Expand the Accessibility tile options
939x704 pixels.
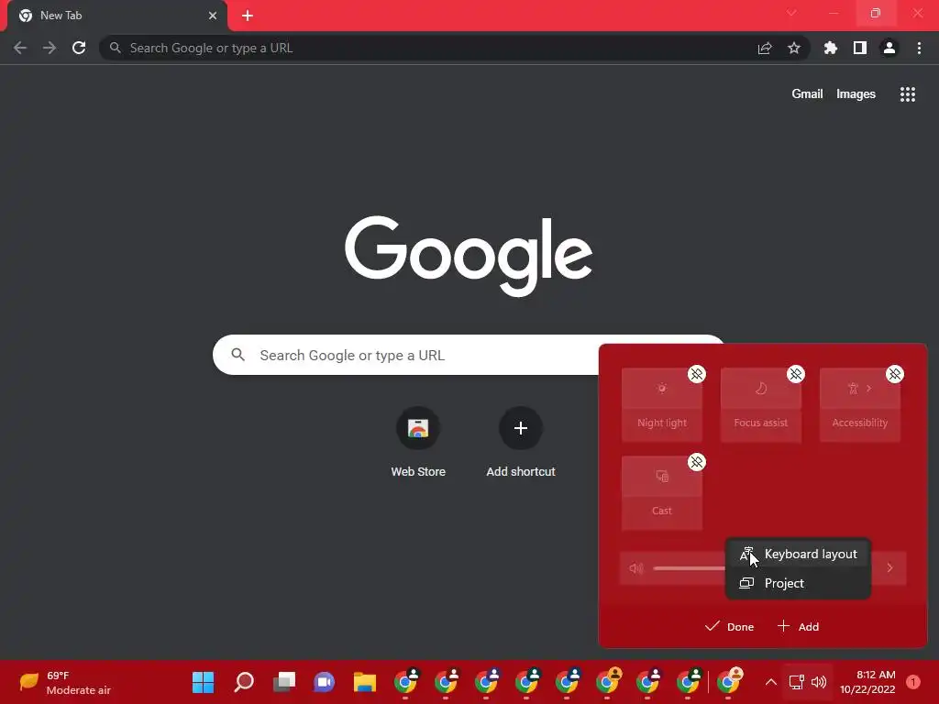tap(868, 389)
